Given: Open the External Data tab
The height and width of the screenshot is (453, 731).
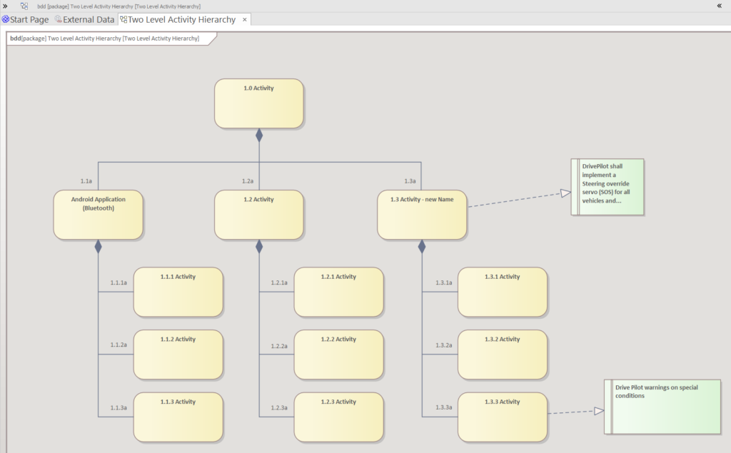Looking at the screenshot, I should click(84, 19).
